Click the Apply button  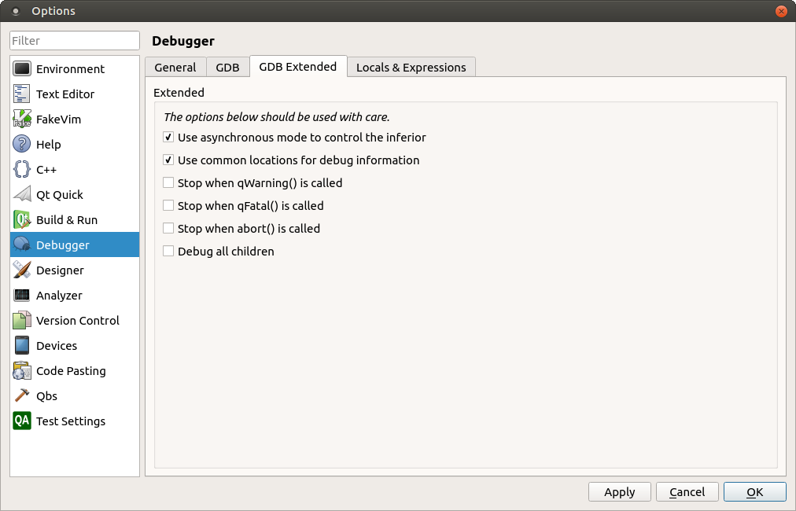click(x=619, y=491)
